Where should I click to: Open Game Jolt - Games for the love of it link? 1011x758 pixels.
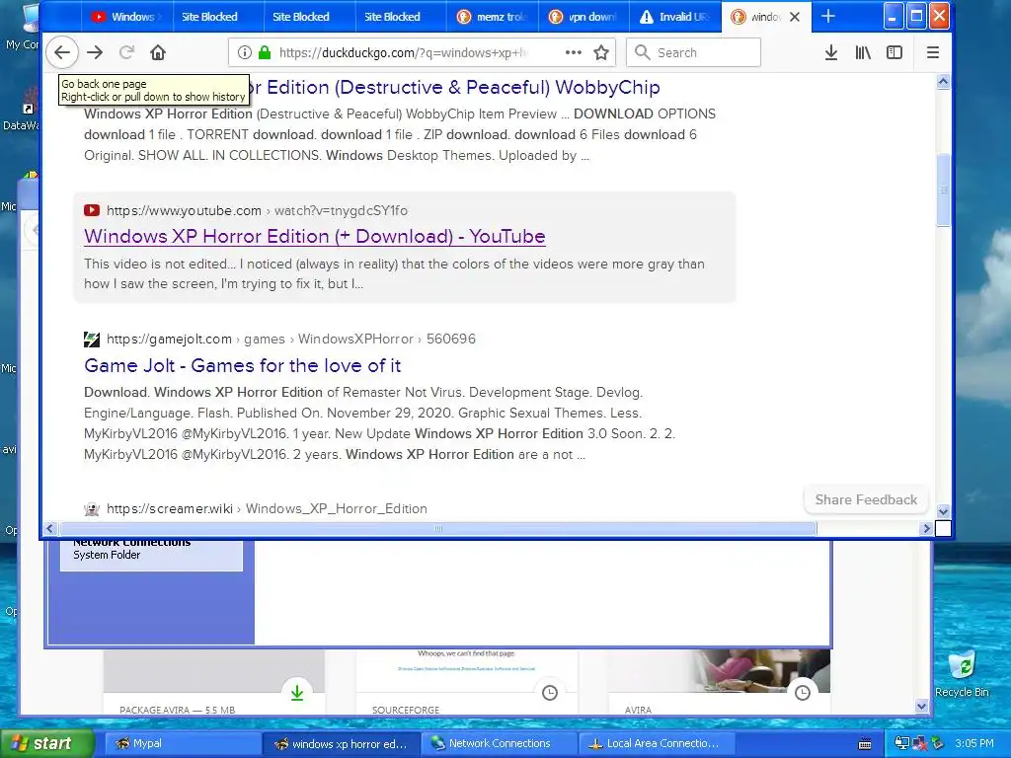243,365
